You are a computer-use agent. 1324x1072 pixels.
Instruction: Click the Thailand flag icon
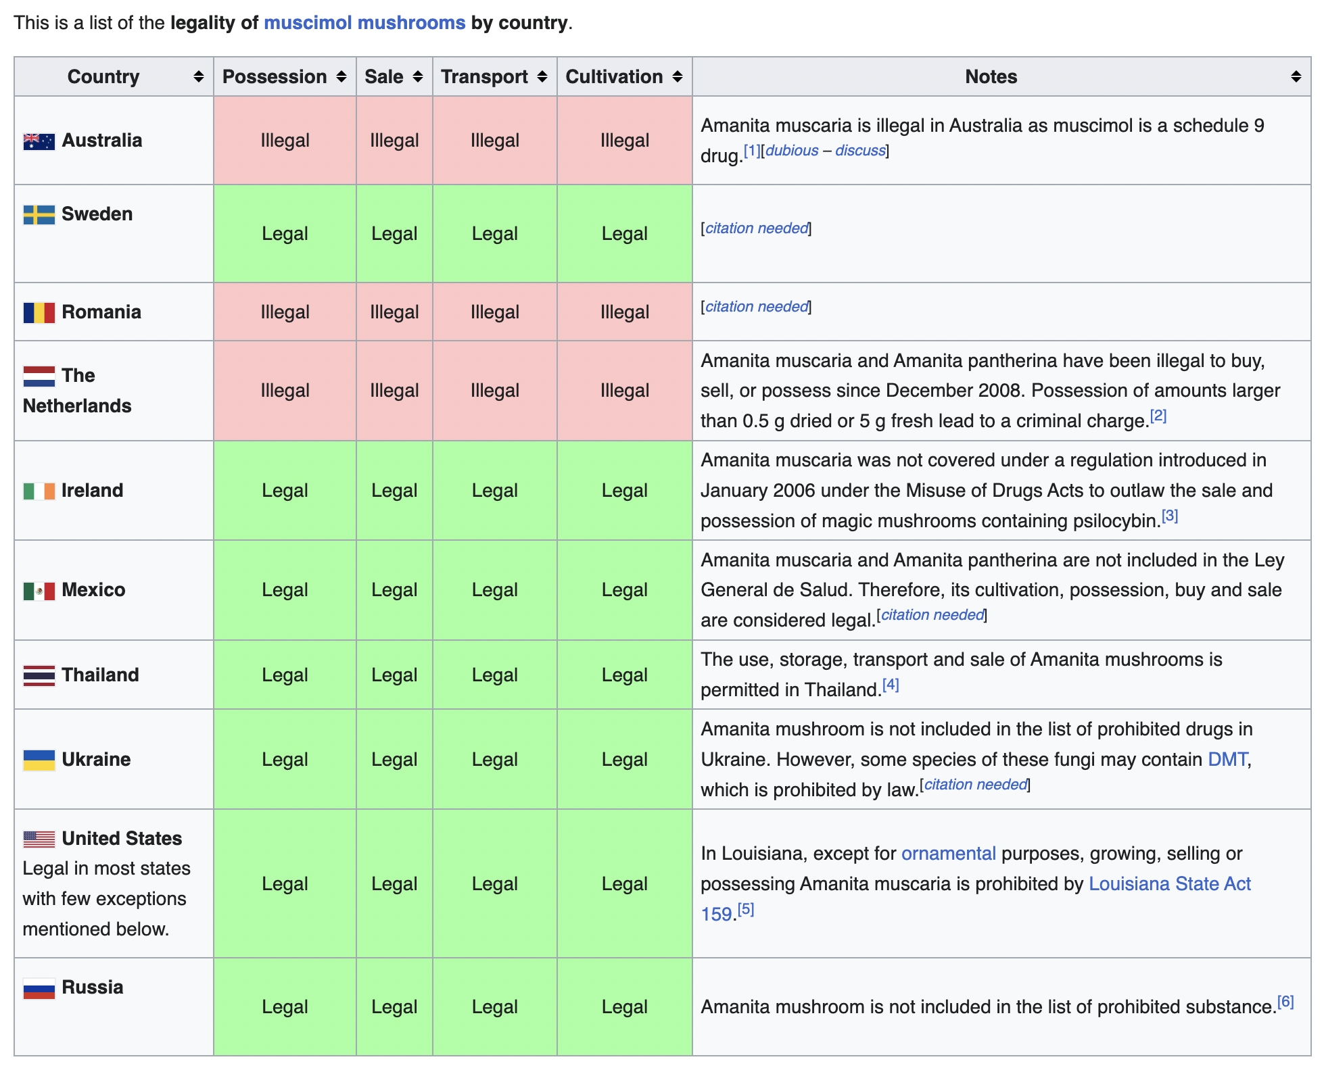(39, 675)
